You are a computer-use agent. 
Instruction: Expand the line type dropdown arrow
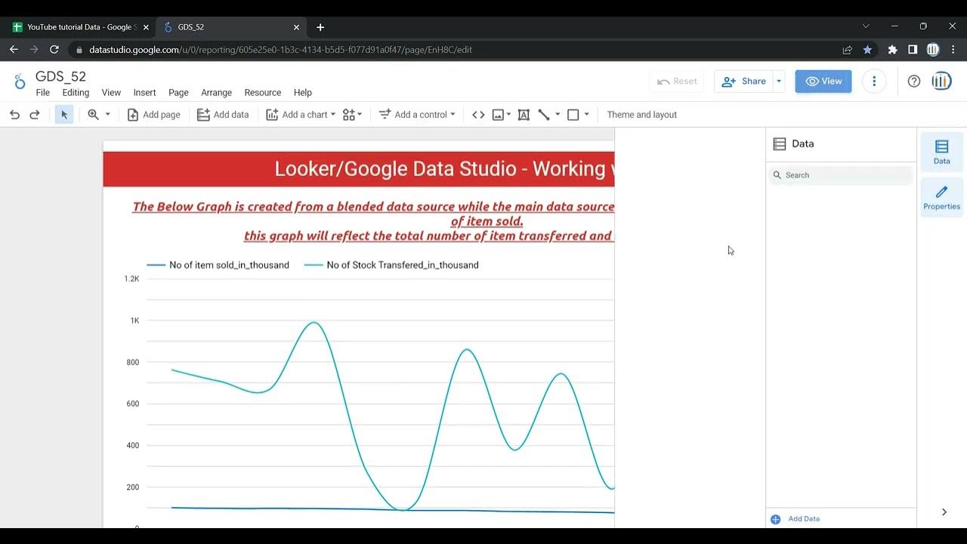click(x=558, y=115)
